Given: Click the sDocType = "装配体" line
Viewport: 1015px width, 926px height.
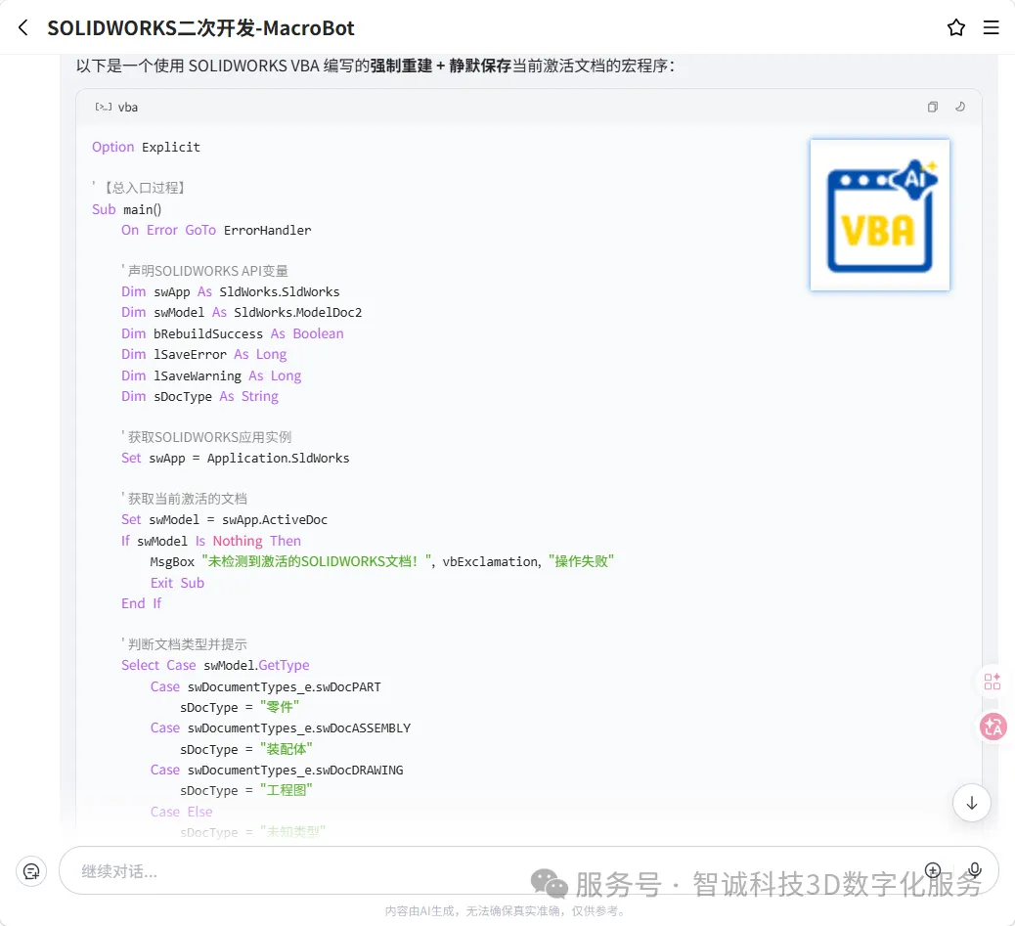Looking at the screenshot, I should pos(246,749).
